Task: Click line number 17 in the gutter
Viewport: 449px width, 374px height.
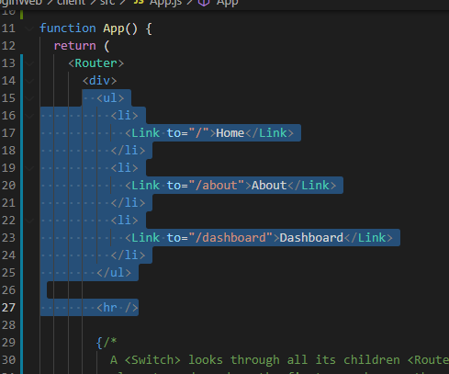Action: 8,133
